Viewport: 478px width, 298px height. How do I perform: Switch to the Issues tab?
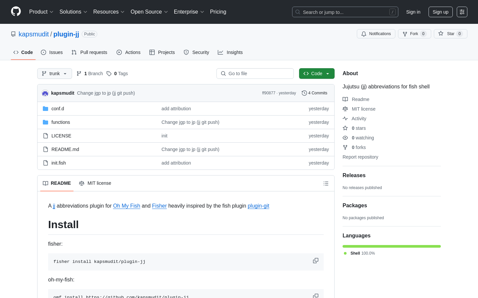52,52
